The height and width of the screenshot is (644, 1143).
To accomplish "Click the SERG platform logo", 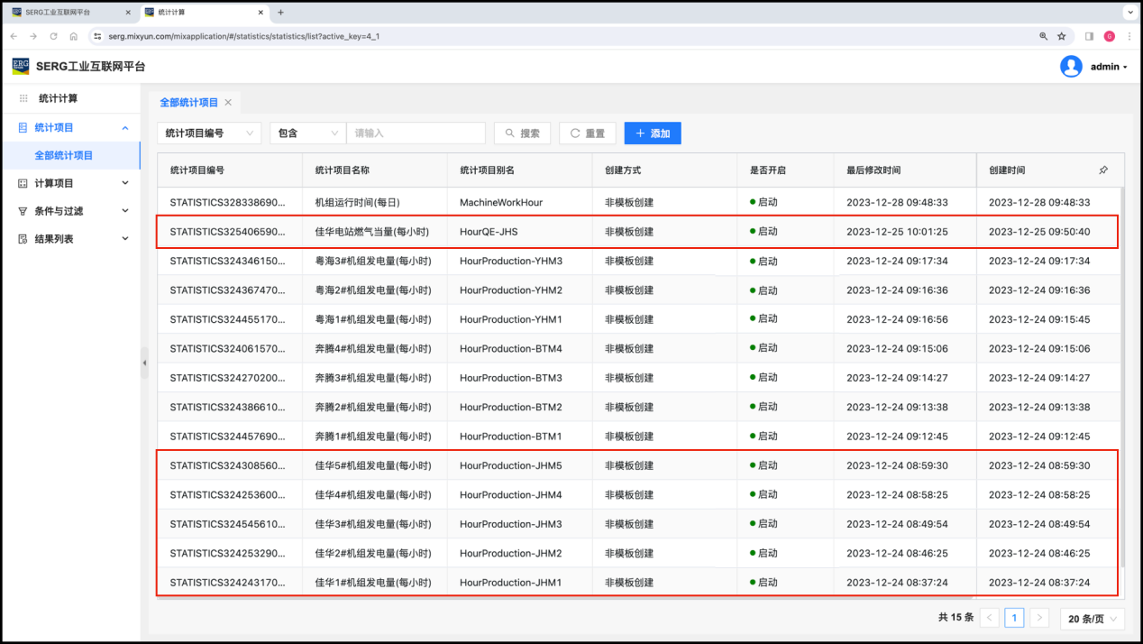I will point(21,66).
